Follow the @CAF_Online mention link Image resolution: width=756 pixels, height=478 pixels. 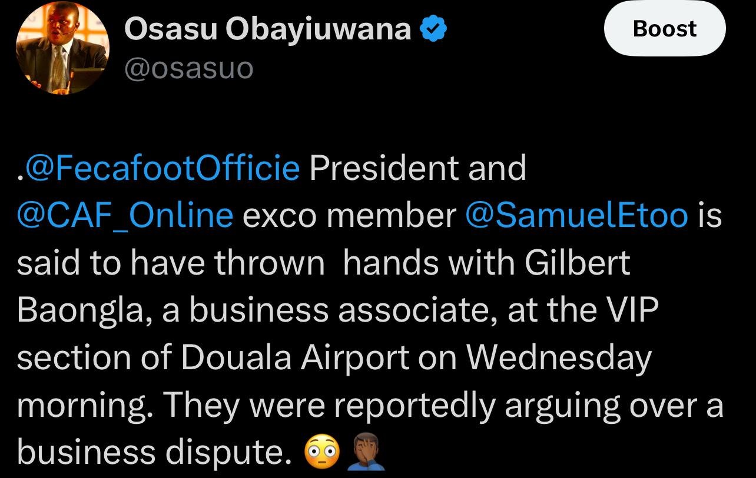click(x=125, y=216)
